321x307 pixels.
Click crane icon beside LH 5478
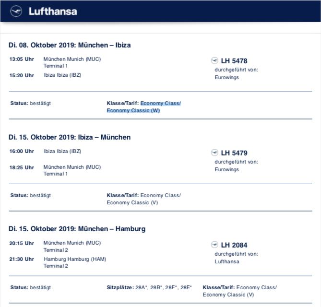point(214,60)
